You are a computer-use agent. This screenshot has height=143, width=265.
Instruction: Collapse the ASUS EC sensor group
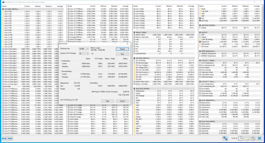(230, 32)
